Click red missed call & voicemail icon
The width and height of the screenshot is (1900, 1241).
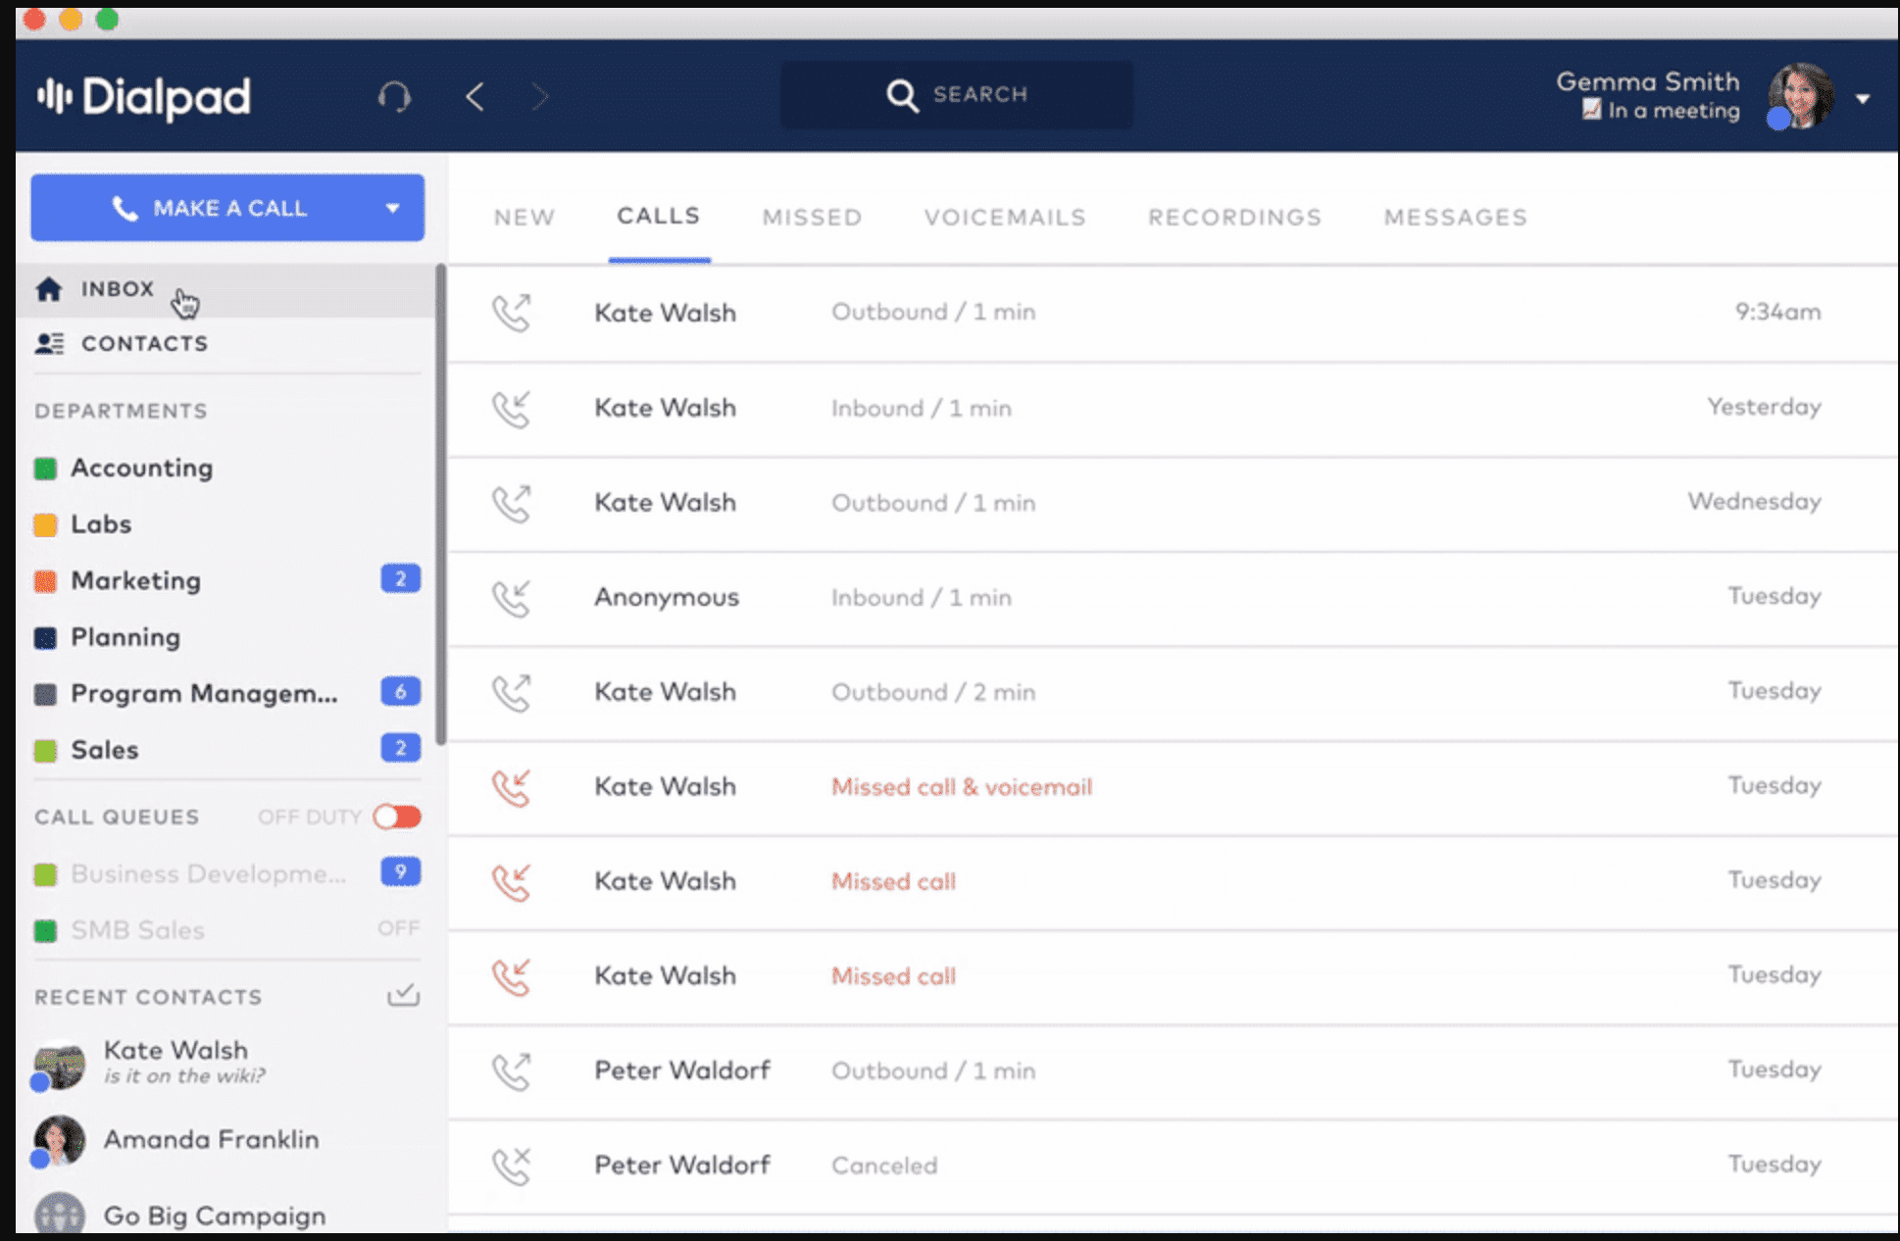pos(511,787)
